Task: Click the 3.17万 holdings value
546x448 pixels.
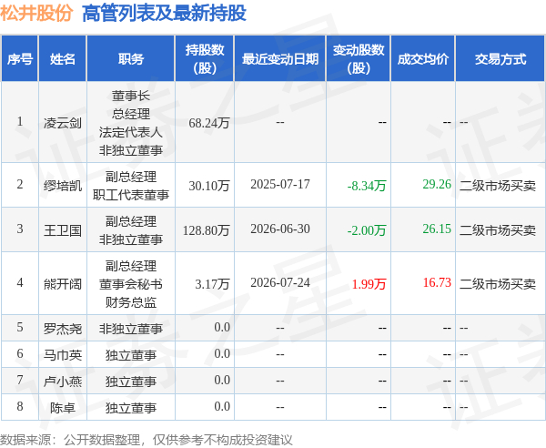Action: (x=212, y=284)
